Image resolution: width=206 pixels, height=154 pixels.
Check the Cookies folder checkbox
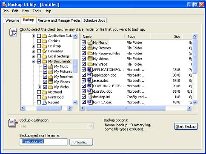(39, 41)
